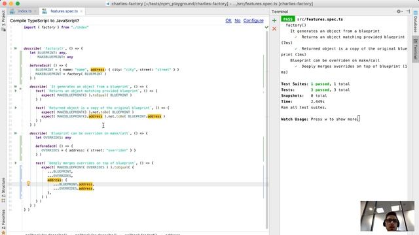Screen dimensions: 419x235
Task: Click 'src/features.spec.ts' in terminal output
Action: [320, 19]
